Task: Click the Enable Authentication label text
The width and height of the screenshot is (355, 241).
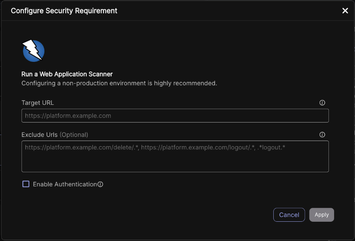Action: point(64,184)
